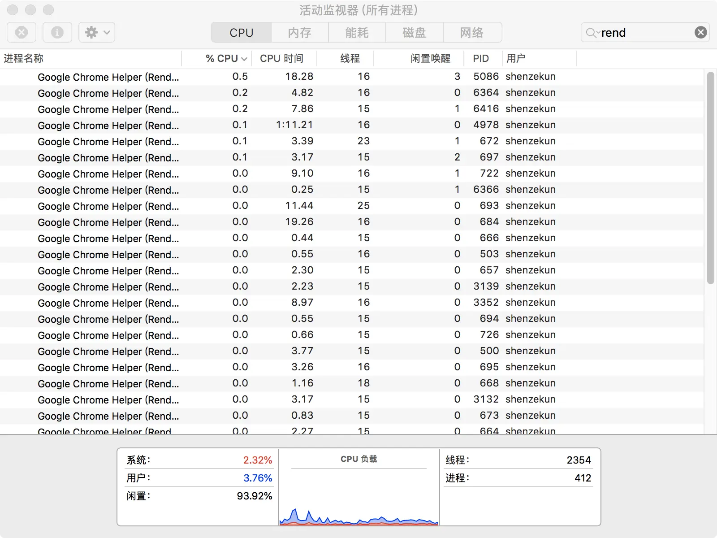Switch to the 内存 tab
This screenshot has width=717, height=538.
300,32
